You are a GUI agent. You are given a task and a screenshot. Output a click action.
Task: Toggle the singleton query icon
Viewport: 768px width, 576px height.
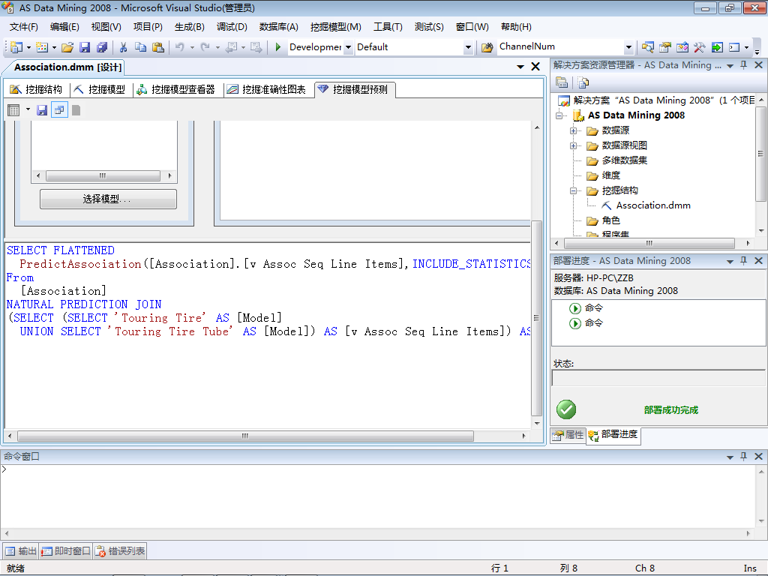[59, 110]
